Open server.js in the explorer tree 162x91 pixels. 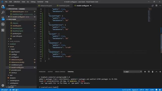14,73
